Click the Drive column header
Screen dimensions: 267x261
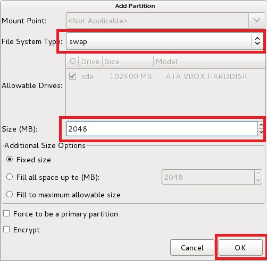pyautogui.click(x=90, y=62)
